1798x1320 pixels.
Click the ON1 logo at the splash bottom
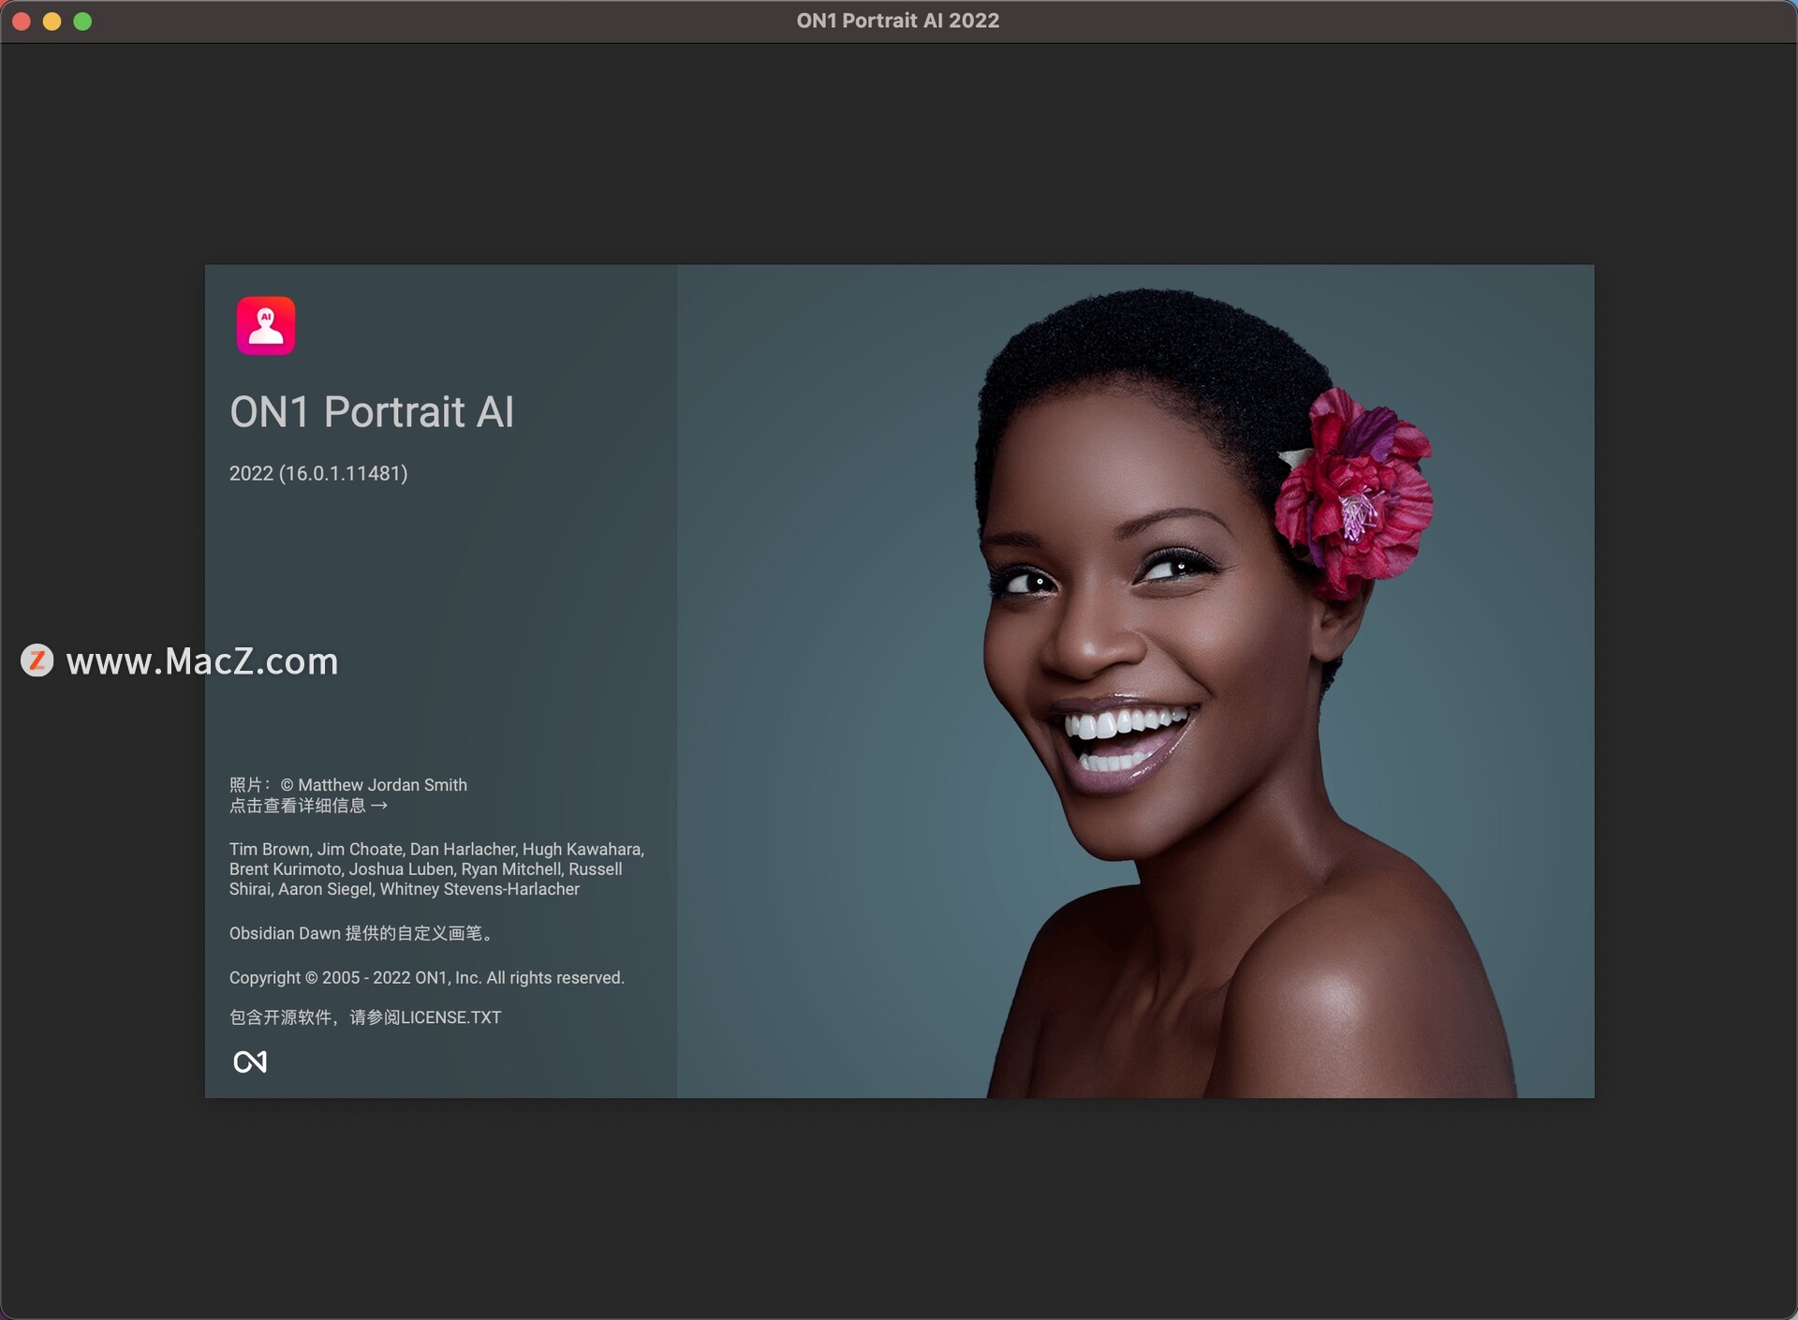click(x=250, y=1061)
